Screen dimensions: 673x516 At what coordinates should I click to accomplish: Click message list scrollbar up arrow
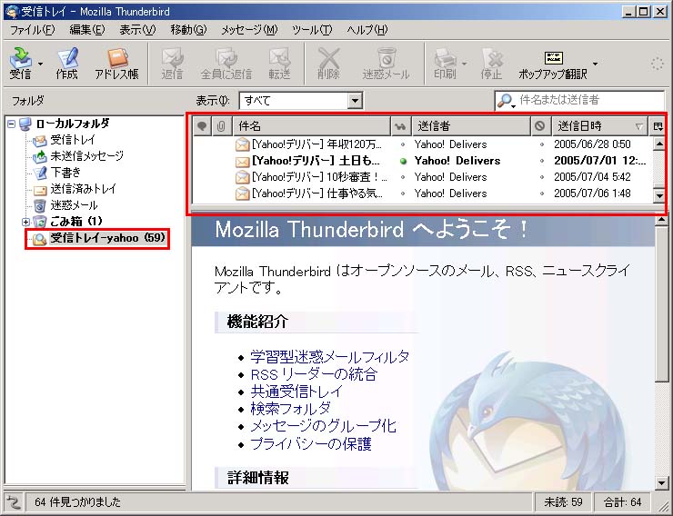pos(658,144)
